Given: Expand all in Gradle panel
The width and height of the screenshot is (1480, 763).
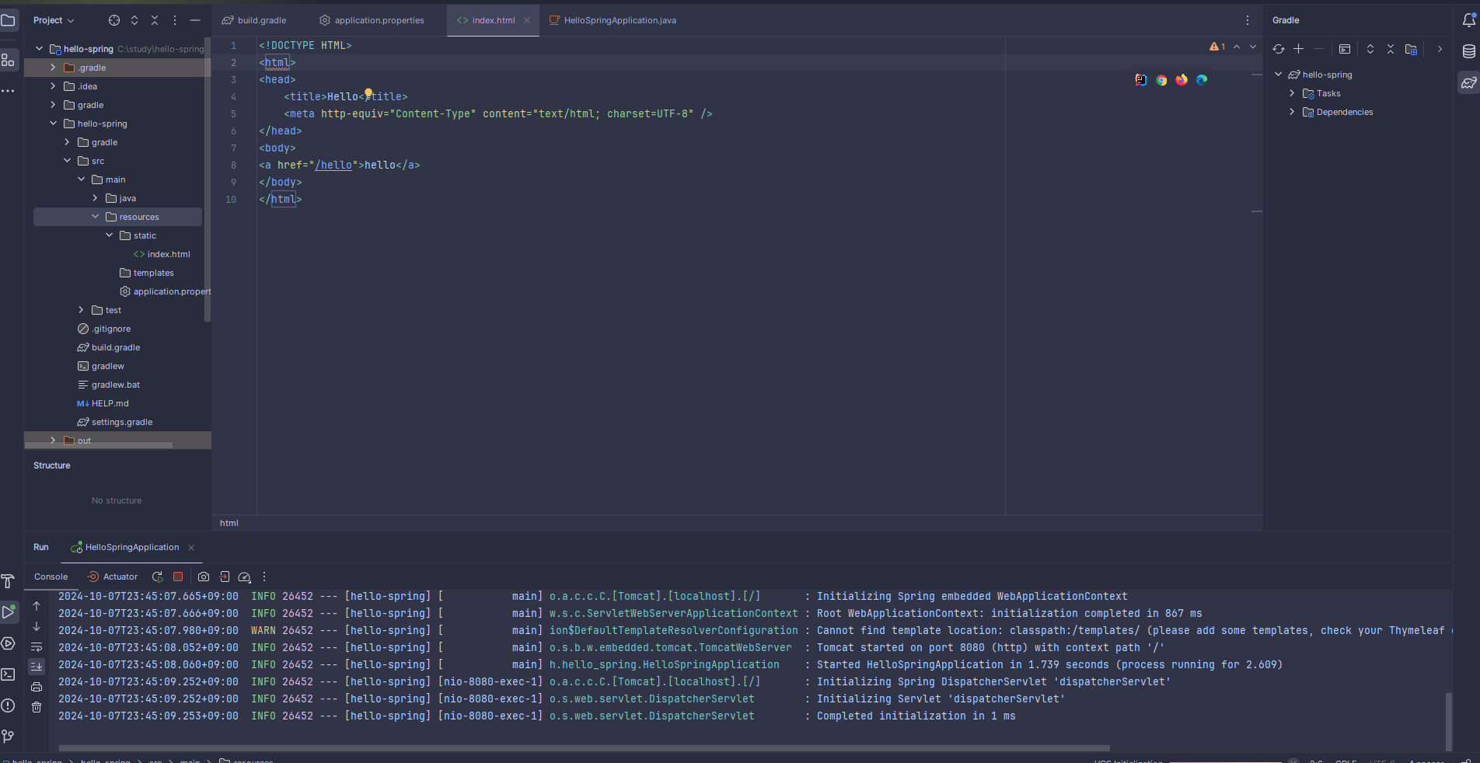Looking at the screenshot, I should point(1370,49).
